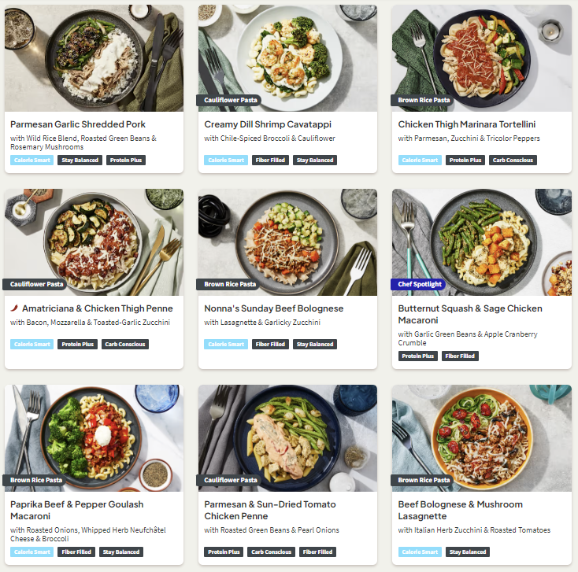Image resolution: width=578 pixels, height=572 pixels.
Task: Click Protein Plus tag under Shredded Pork
Action: 126,161
